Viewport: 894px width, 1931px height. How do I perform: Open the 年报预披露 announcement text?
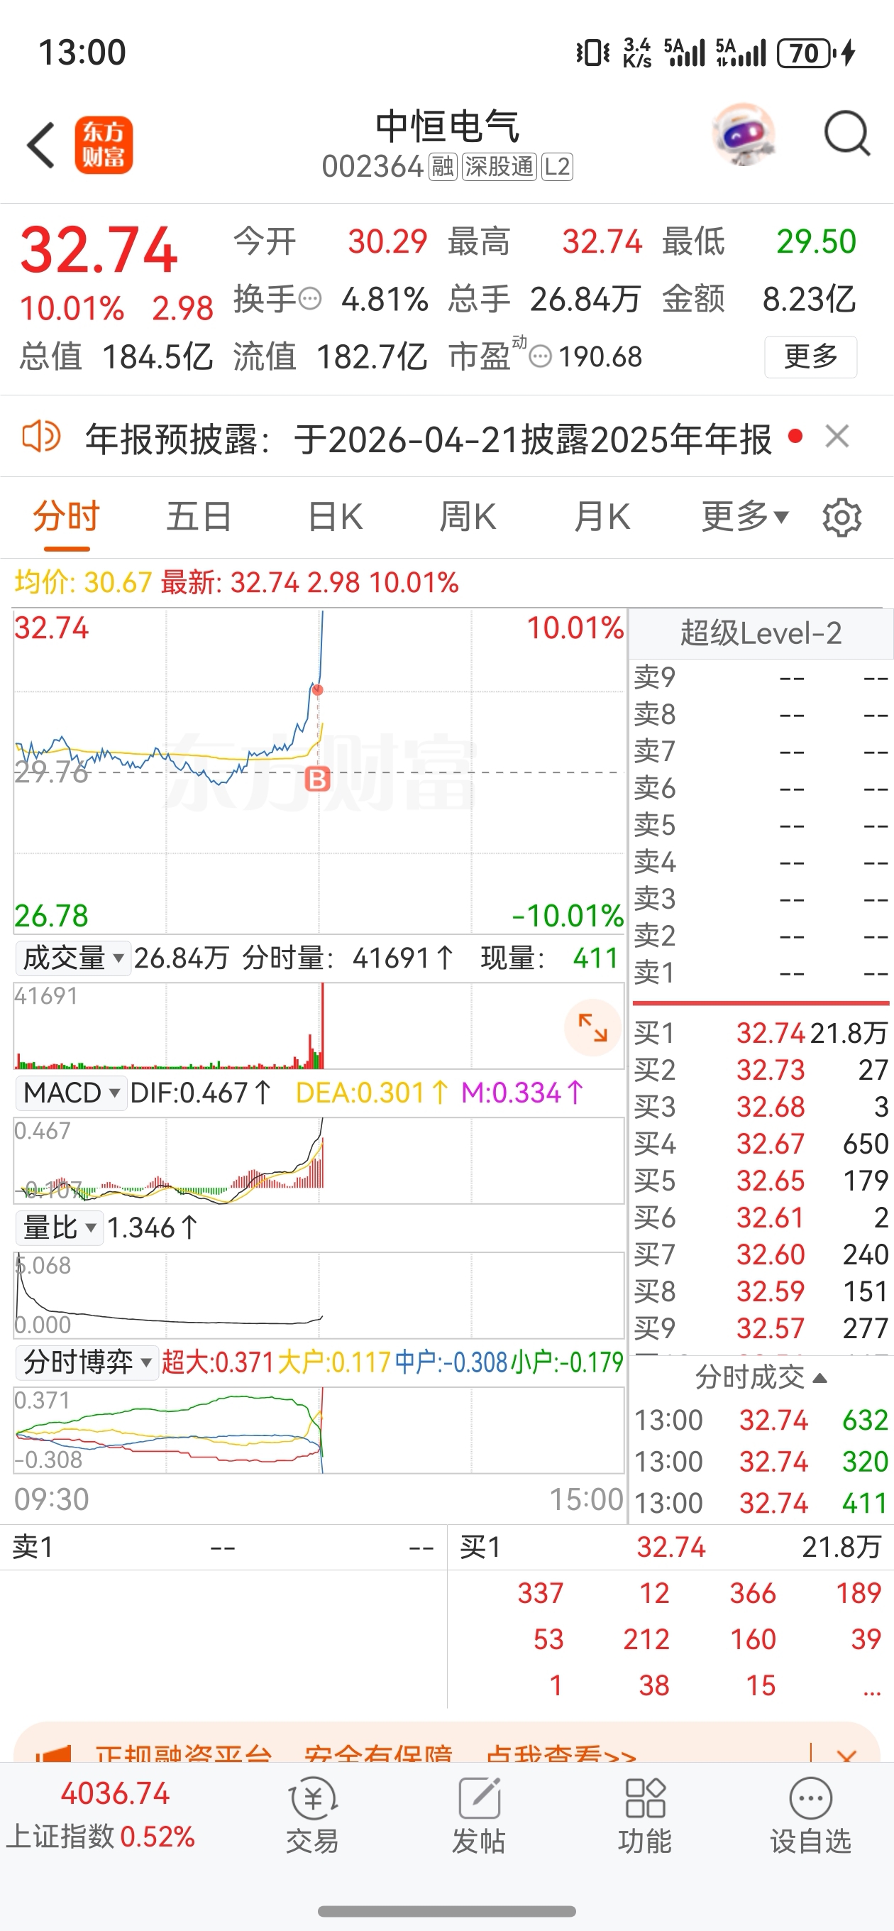coord(428,439)
